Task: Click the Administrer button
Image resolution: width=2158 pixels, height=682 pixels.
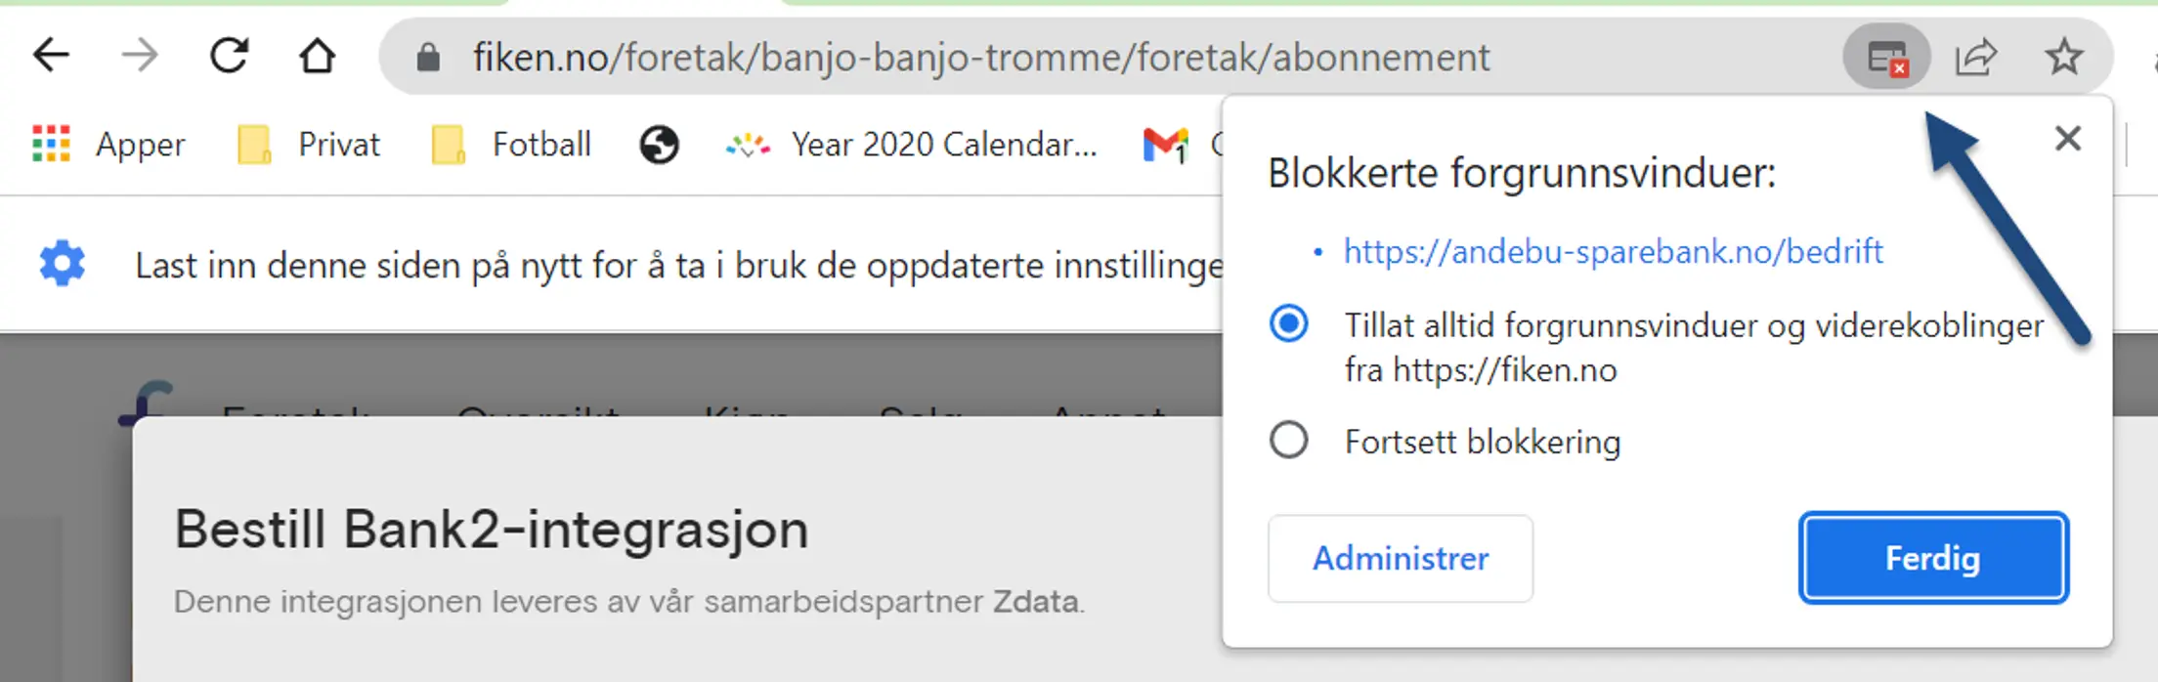Action: (x=1401, y=558)
